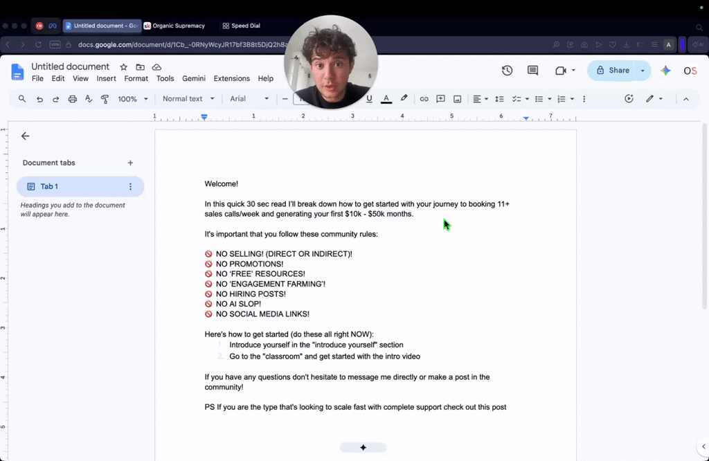This screenshot has height=461, width=709.
Task: Add a comment from toolbar
Action: [440, 99]
